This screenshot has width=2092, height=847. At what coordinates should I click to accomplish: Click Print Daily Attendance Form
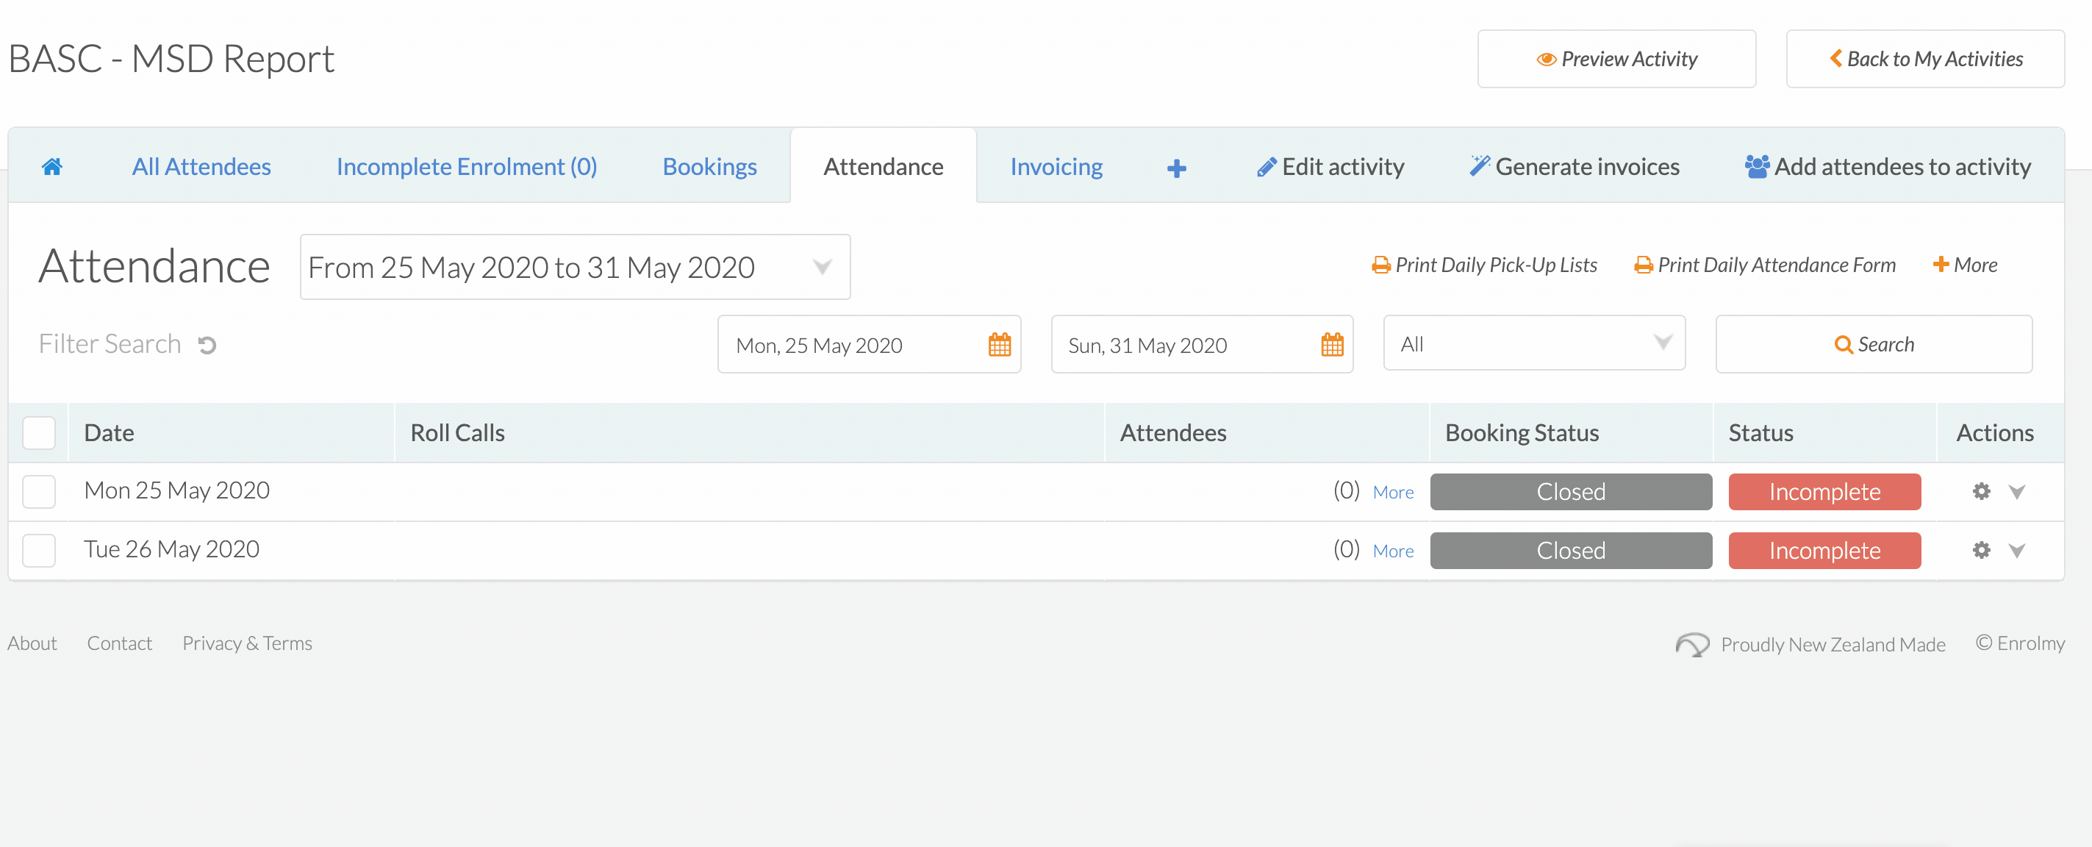click(1764, 265)
